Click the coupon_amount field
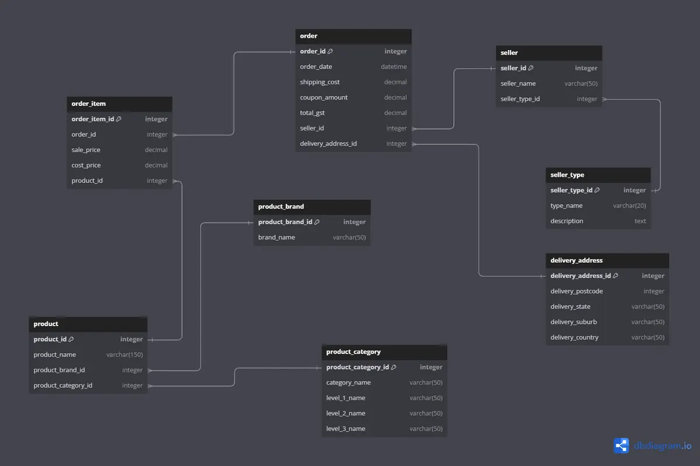Viewport: 700px width, 466px height. point(353,98)
